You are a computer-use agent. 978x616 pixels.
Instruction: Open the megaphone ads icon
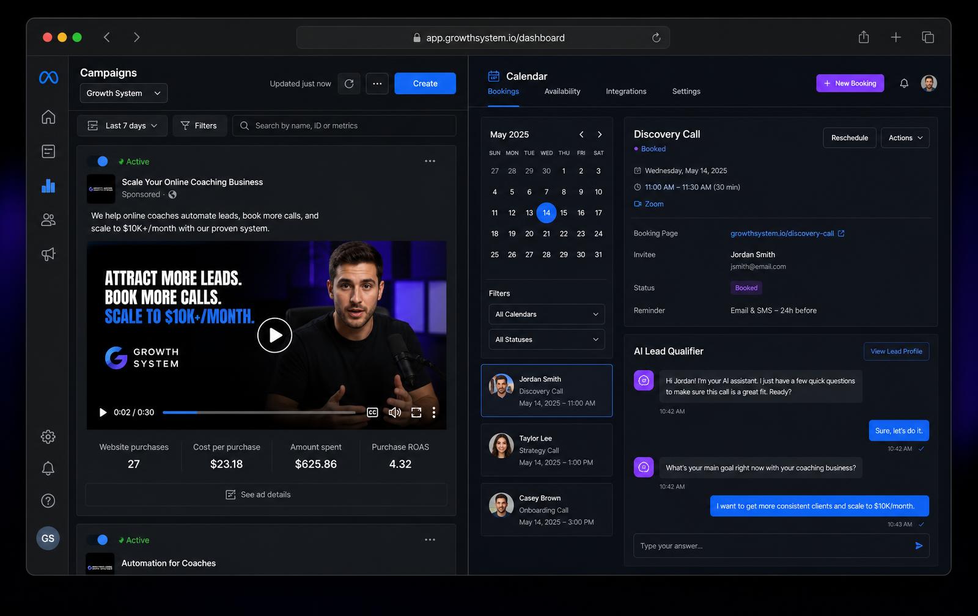click(x=48, y=254)
